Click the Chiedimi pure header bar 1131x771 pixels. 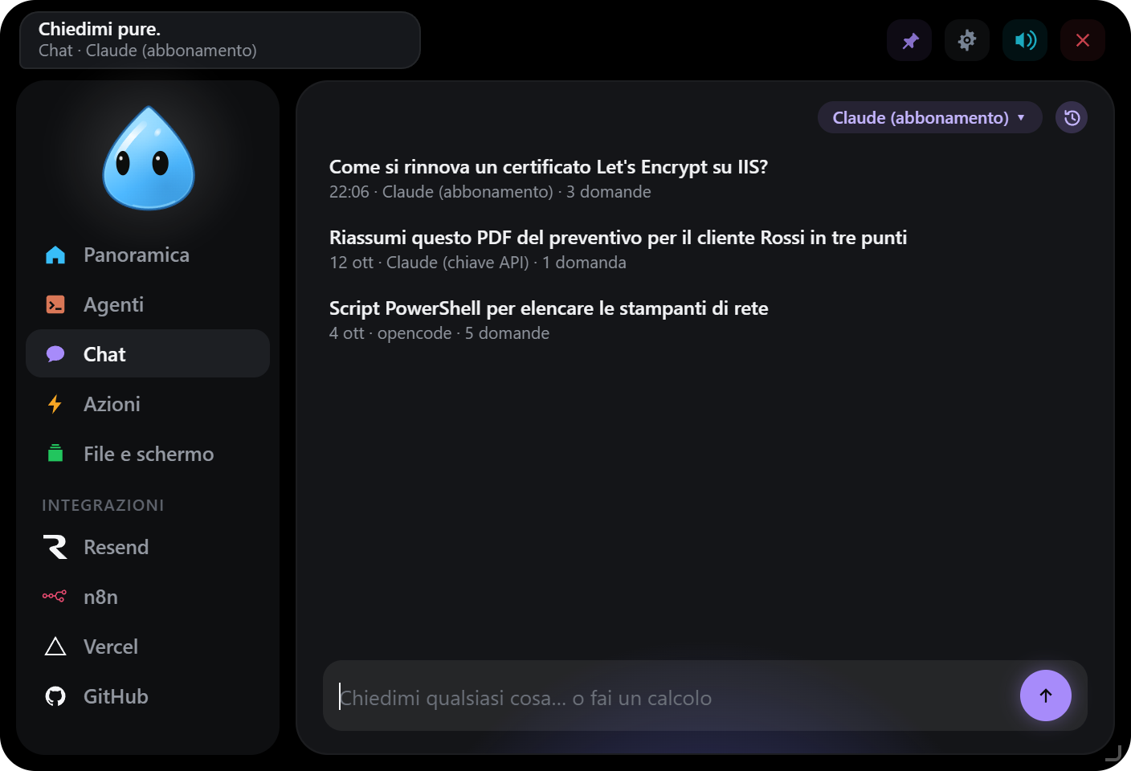(220, 40)
